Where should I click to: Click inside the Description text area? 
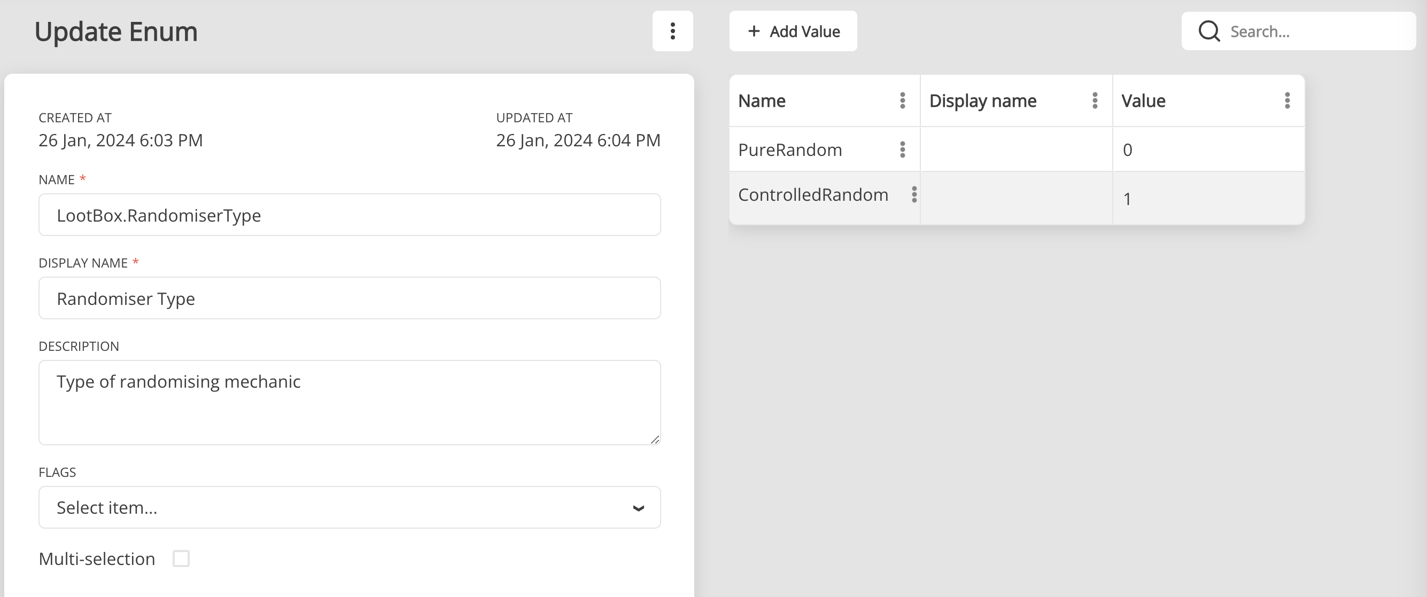point(349,402)
